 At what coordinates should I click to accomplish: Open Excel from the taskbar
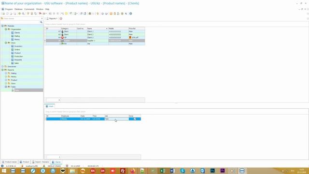pyautogui.click(x=163, y=171)
